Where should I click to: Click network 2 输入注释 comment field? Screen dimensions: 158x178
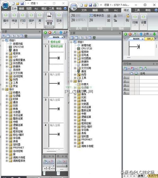55,74
